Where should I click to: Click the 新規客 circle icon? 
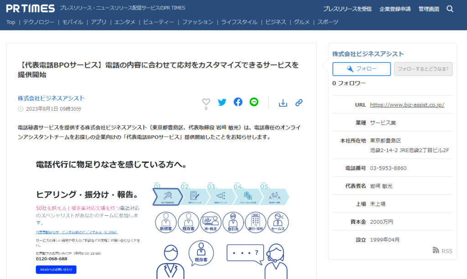coord(166,222)
